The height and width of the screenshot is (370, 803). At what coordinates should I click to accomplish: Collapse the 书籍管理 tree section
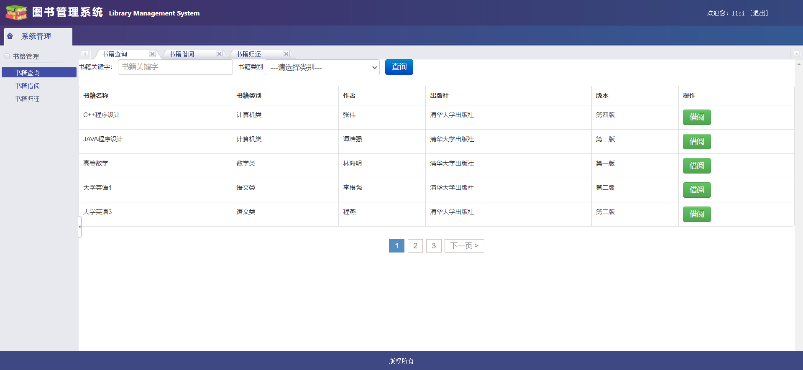tap(7, 56)
